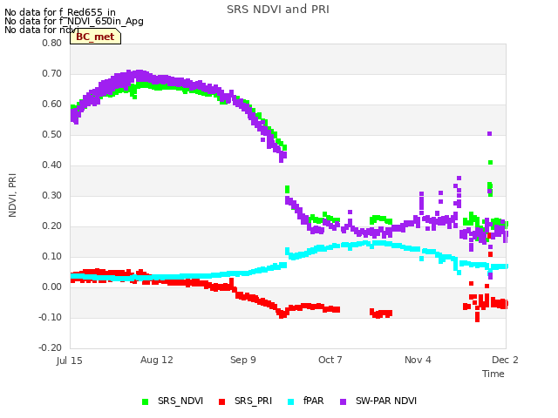Screen dimensions: 558x418
Task: Click the 0.20 y-axis tick label
Action: click(52, 226)
